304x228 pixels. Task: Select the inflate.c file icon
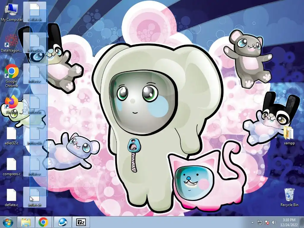(x=35, y=166)
